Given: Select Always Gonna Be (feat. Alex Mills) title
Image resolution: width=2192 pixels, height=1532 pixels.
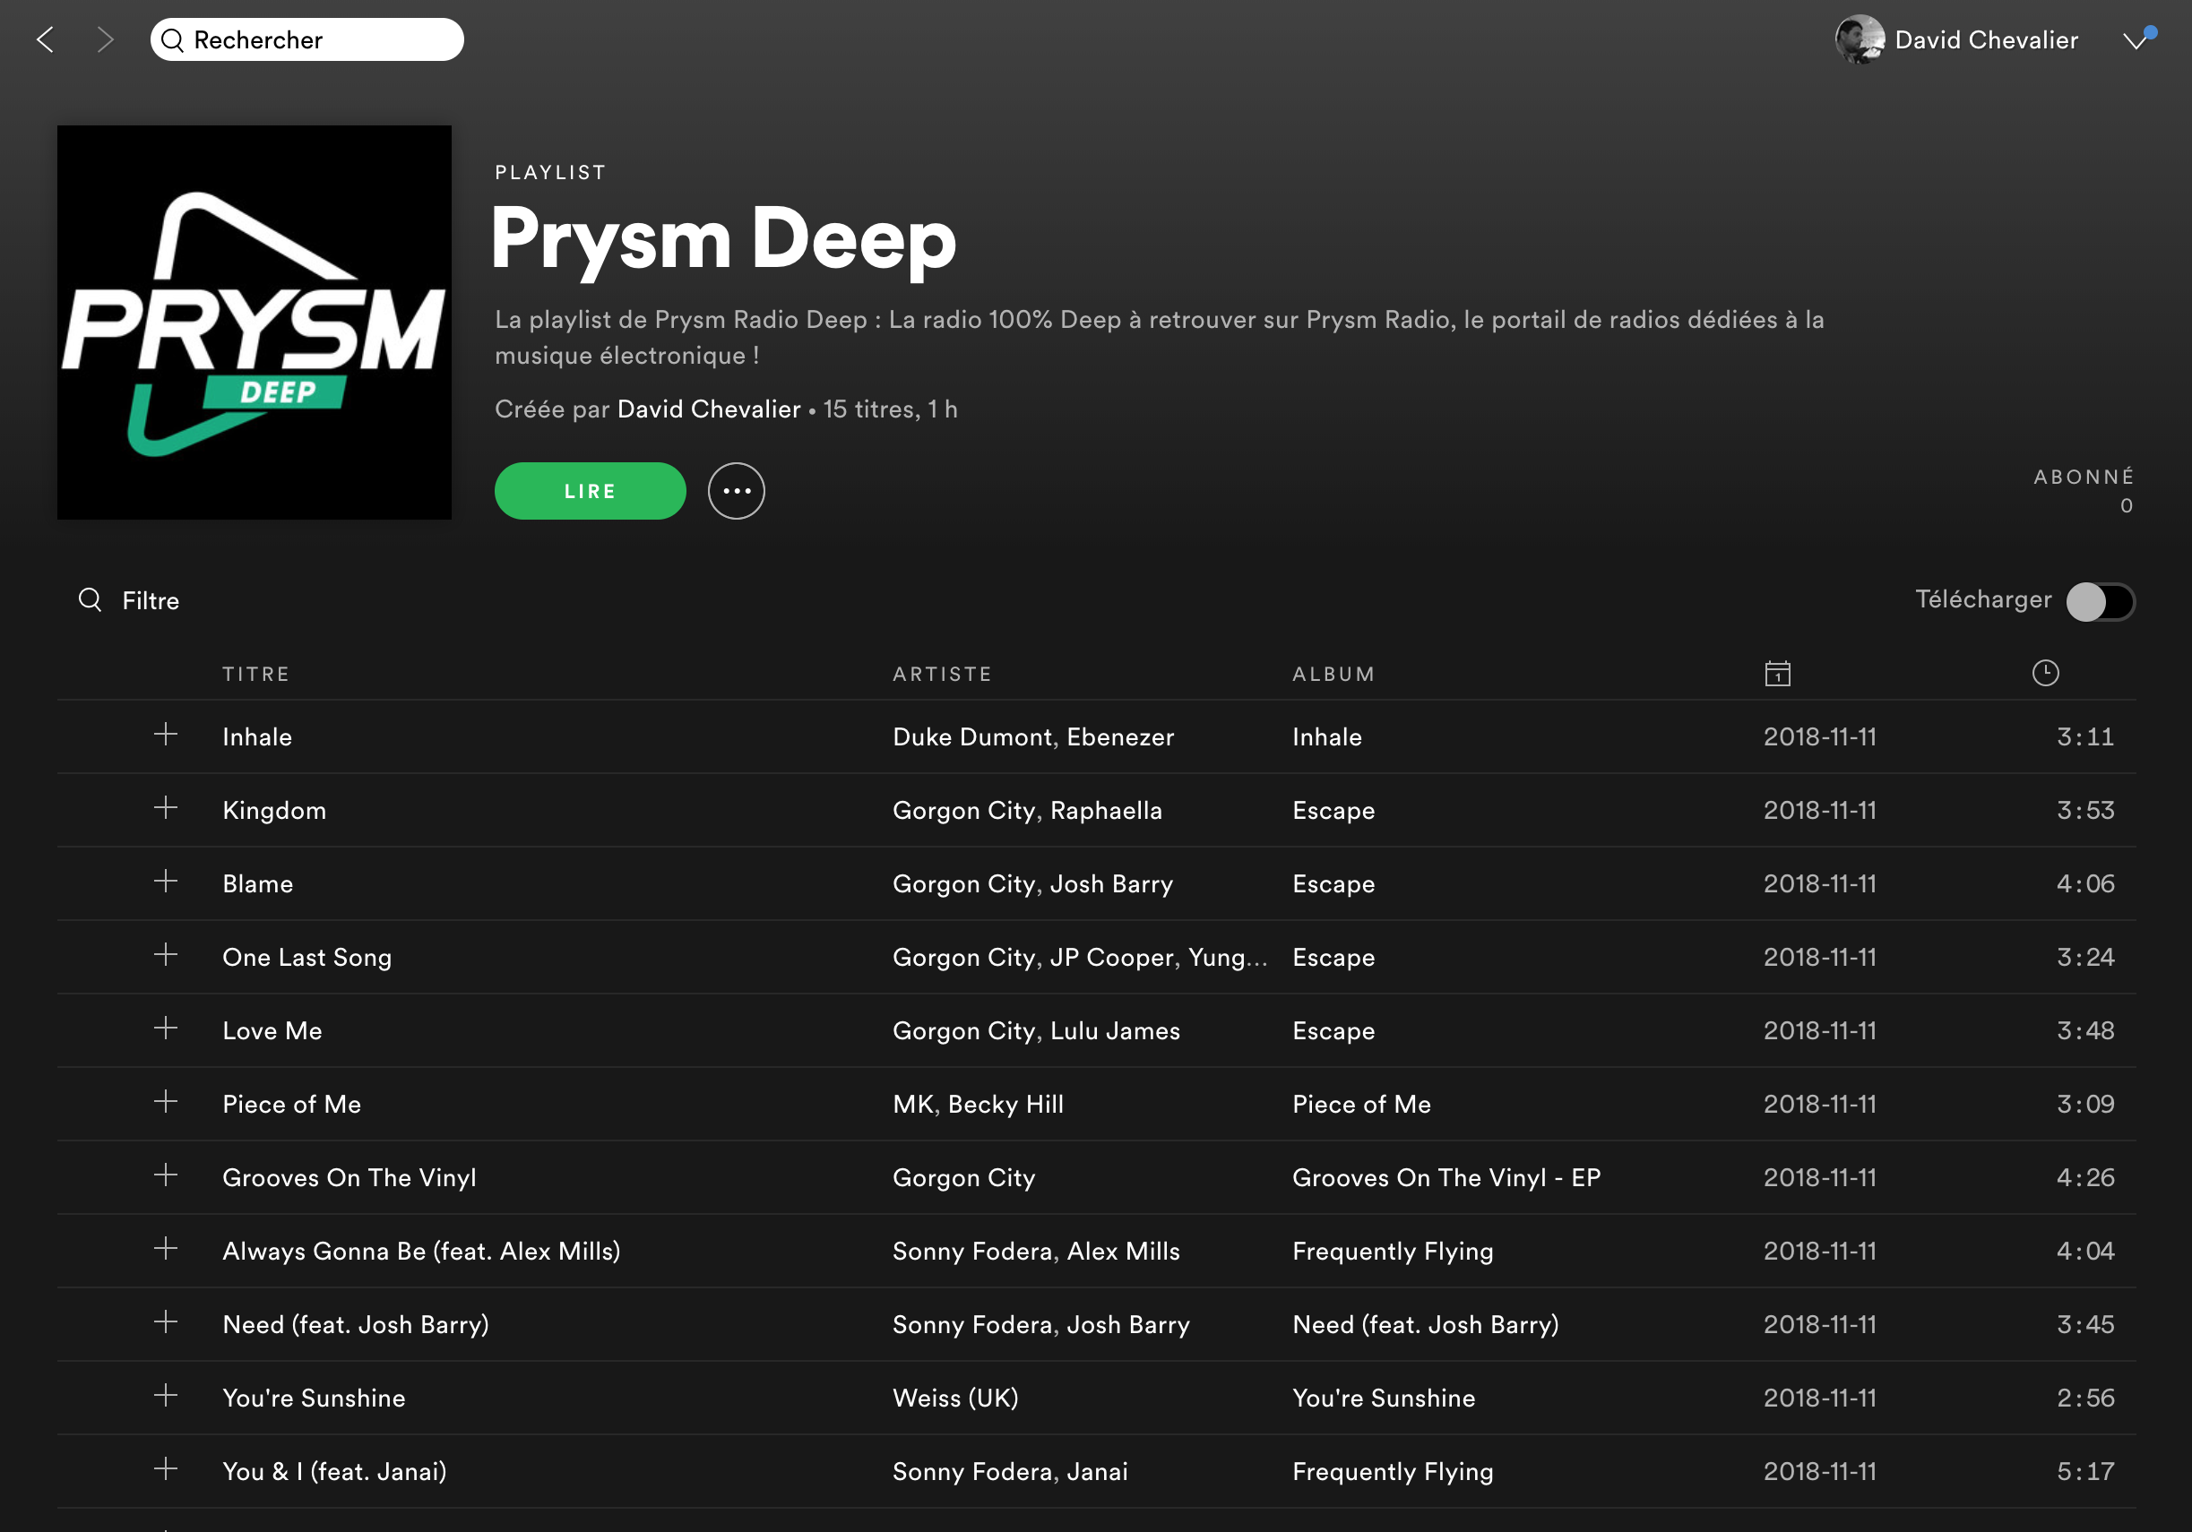Looking at the screenshot, I should [421, 1252].
